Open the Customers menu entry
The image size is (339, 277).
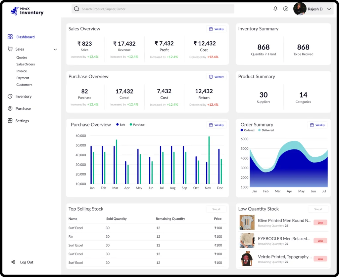coord(24,85)
